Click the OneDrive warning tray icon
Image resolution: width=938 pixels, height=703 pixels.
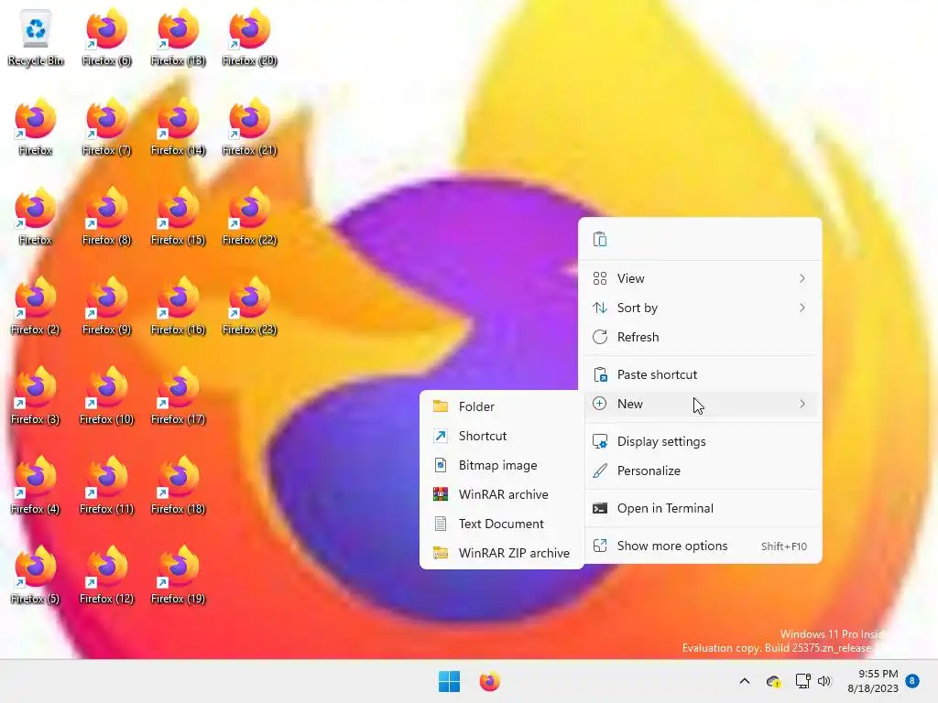click(x=773, y=681)
